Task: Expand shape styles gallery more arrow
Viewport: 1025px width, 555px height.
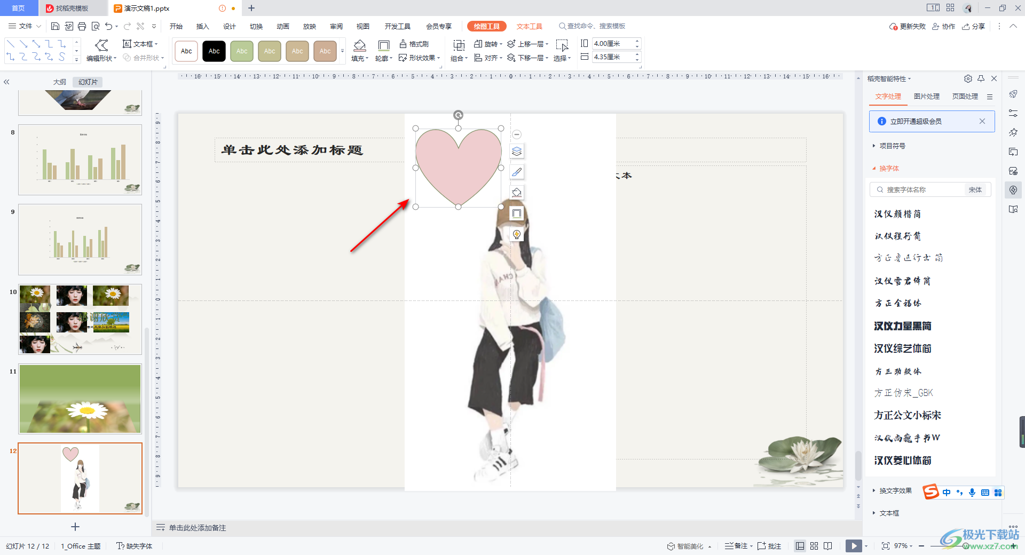Action: point(342,51)
